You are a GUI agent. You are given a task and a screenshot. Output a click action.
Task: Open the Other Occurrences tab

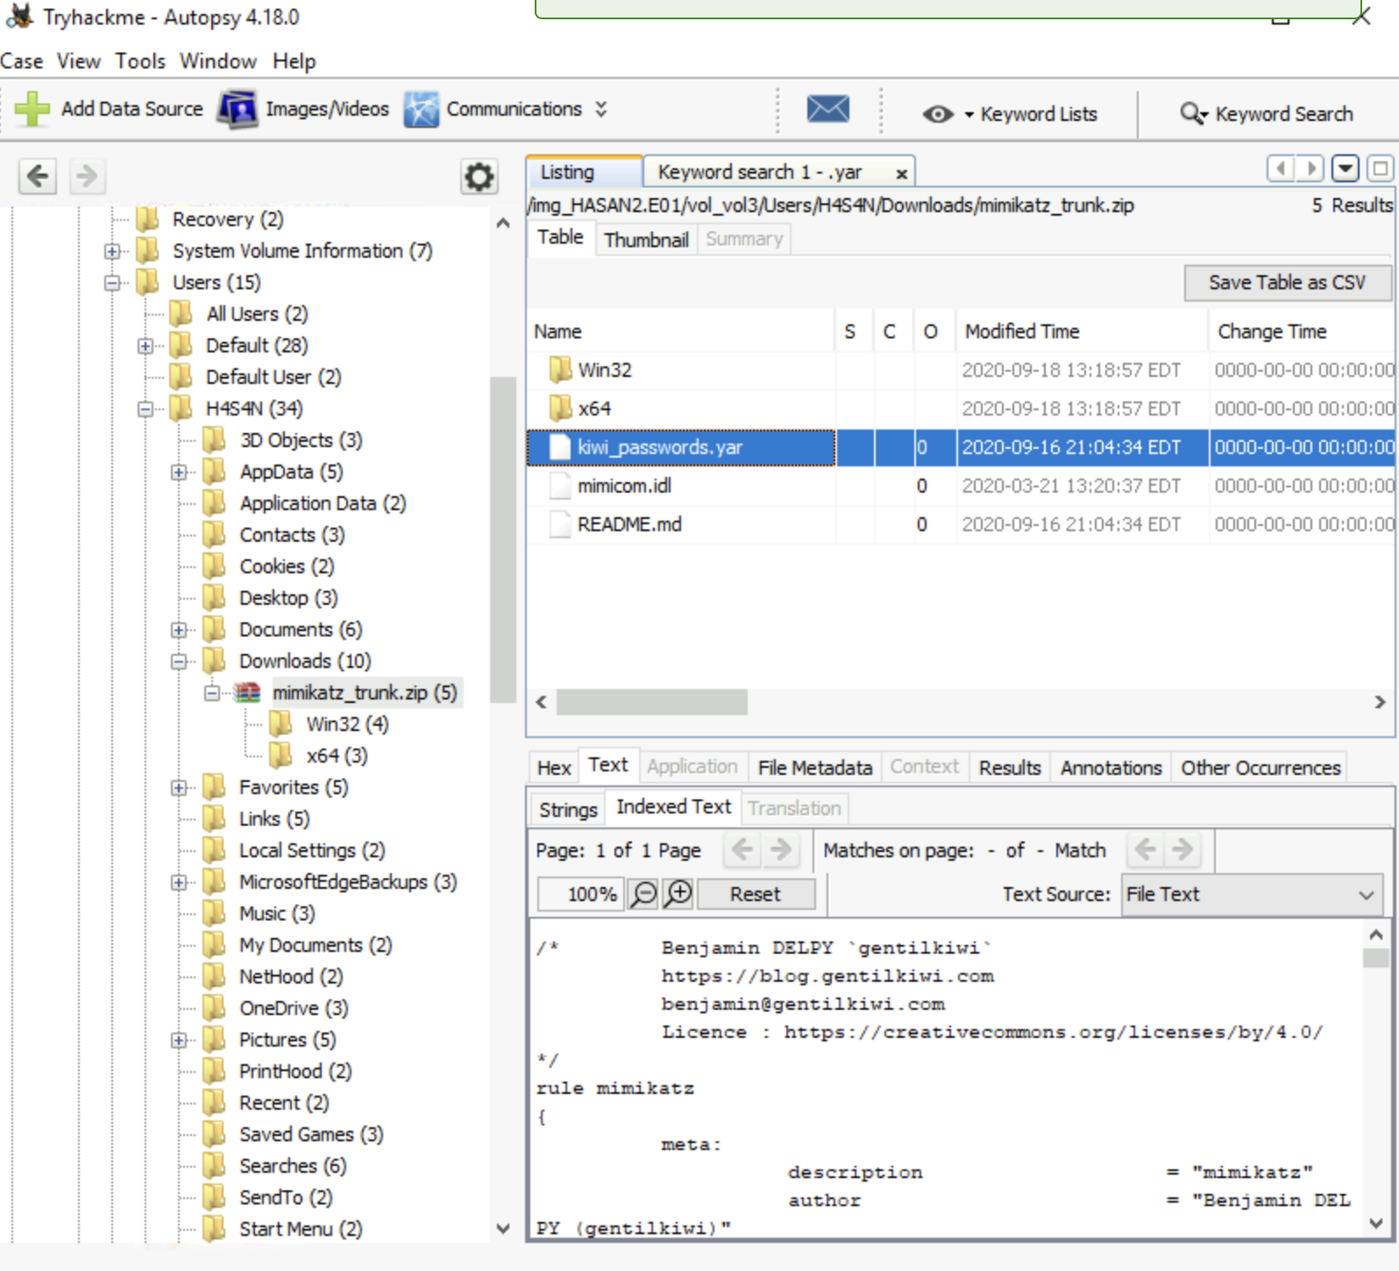[x=1261, y=768]
